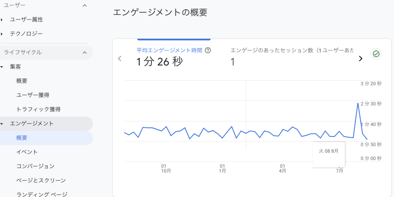Expand the テクノロジー tree item
Image resolution: width=394 pixels, height=197 pixels.
(x=2, y=34)
